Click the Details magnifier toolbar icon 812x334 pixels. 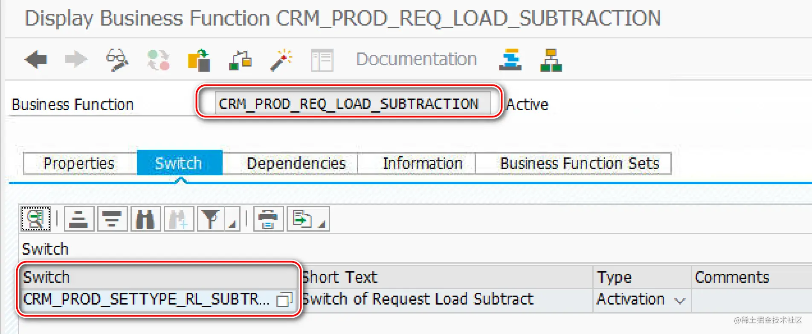coord(36,219)
